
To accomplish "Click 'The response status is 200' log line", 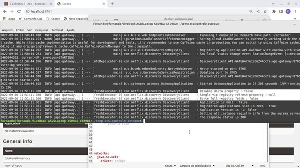I will 223,117.
